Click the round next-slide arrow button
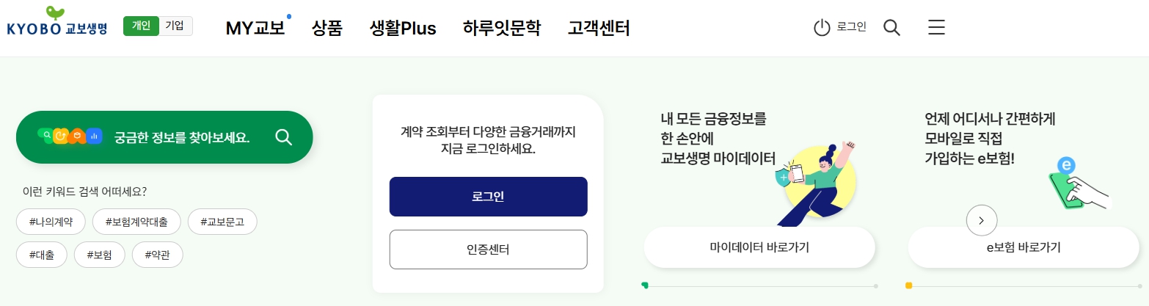Screen dimensions: 1149x306 coord(982,219)
